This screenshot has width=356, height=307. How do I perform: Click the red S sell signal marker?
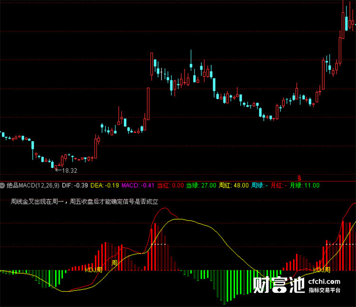click(x=299, y=178)
